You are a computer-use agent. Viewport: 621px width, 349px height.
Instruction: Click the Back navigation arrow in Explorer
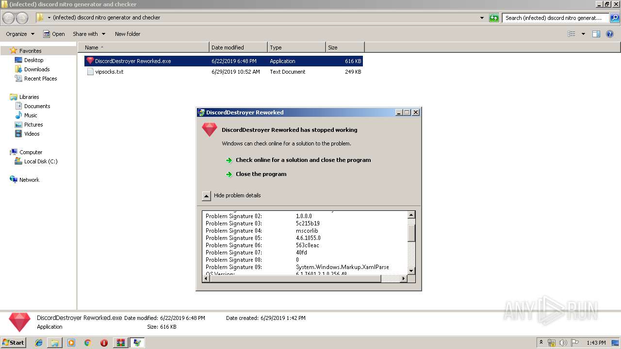point(8,18)
